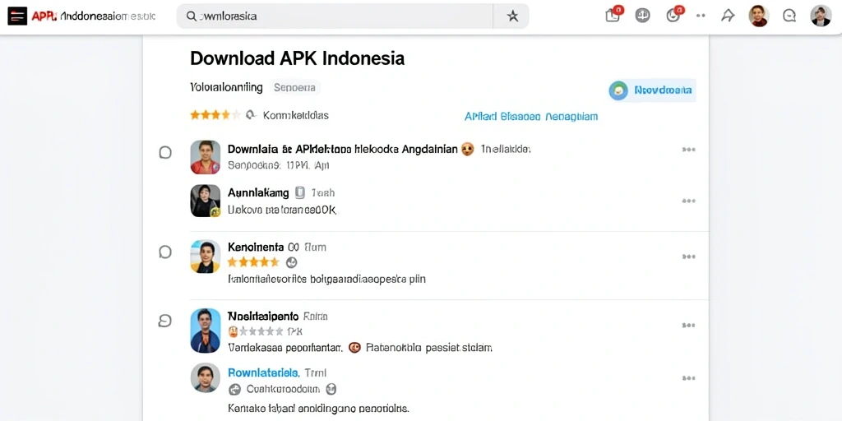The height and width of the screenshot is (421, 842).
Task: Click the 'Coahkeroodoim' text
Action: (283, 389)
